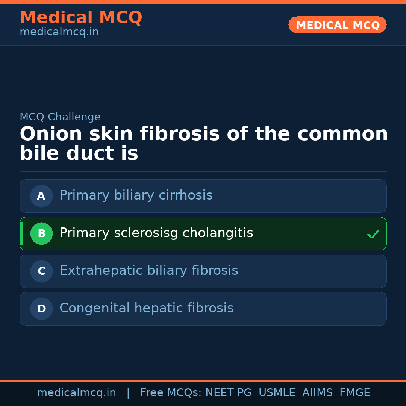Screen dimensions: 406x406
Task: Click the green B letter circle
Action: point(41,233)
